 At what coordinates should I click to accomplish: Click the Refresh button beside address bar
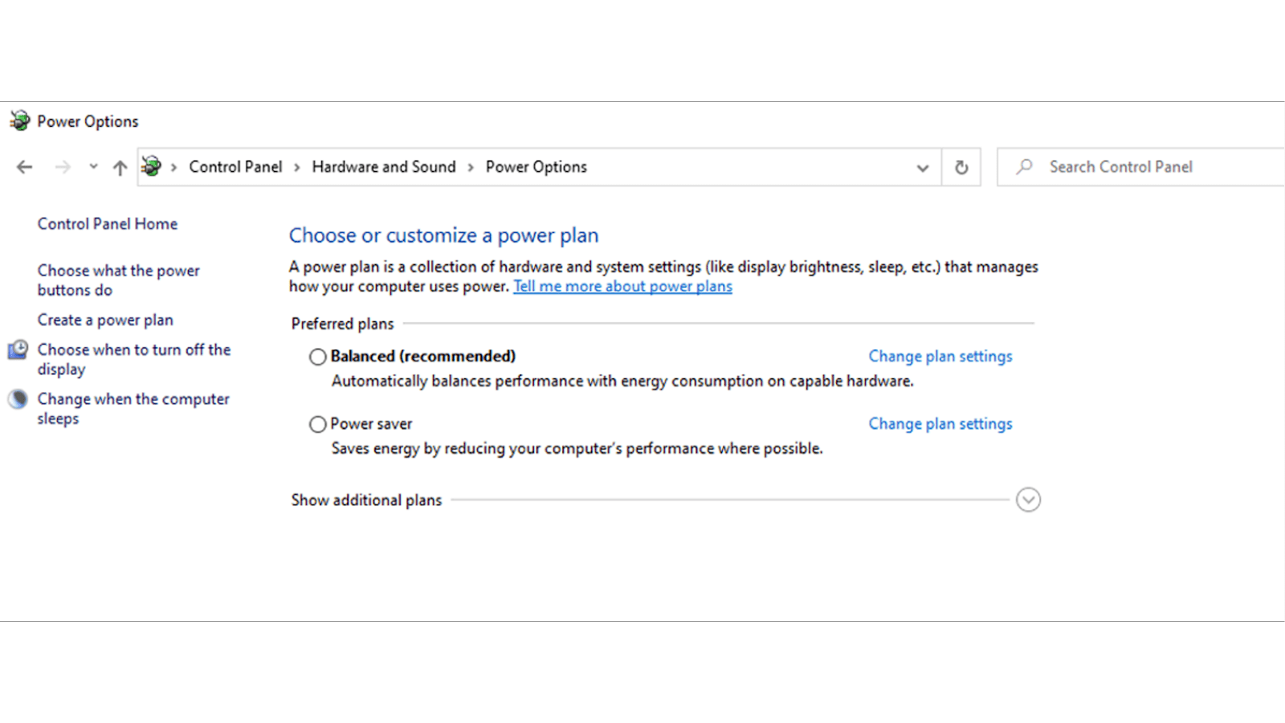click(961, 167)
